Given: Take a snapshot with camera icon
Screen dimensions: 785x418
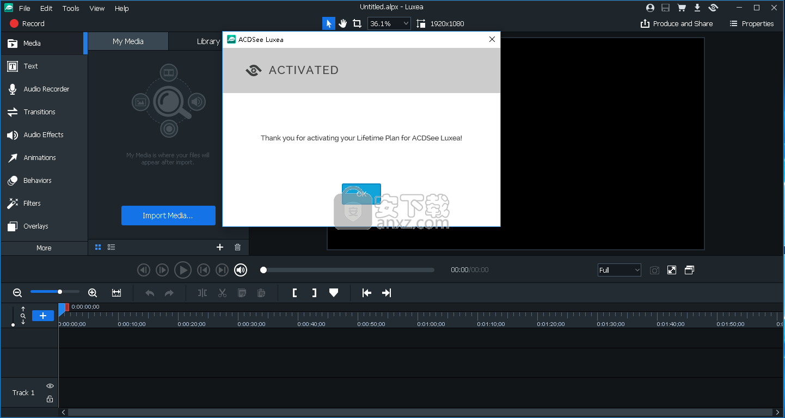Looking at the screenshot, I should 655,270.
